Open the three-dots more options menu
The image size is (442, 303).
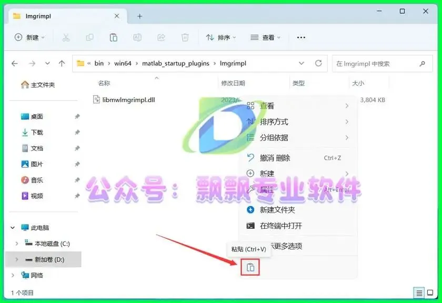coord(301,37)
